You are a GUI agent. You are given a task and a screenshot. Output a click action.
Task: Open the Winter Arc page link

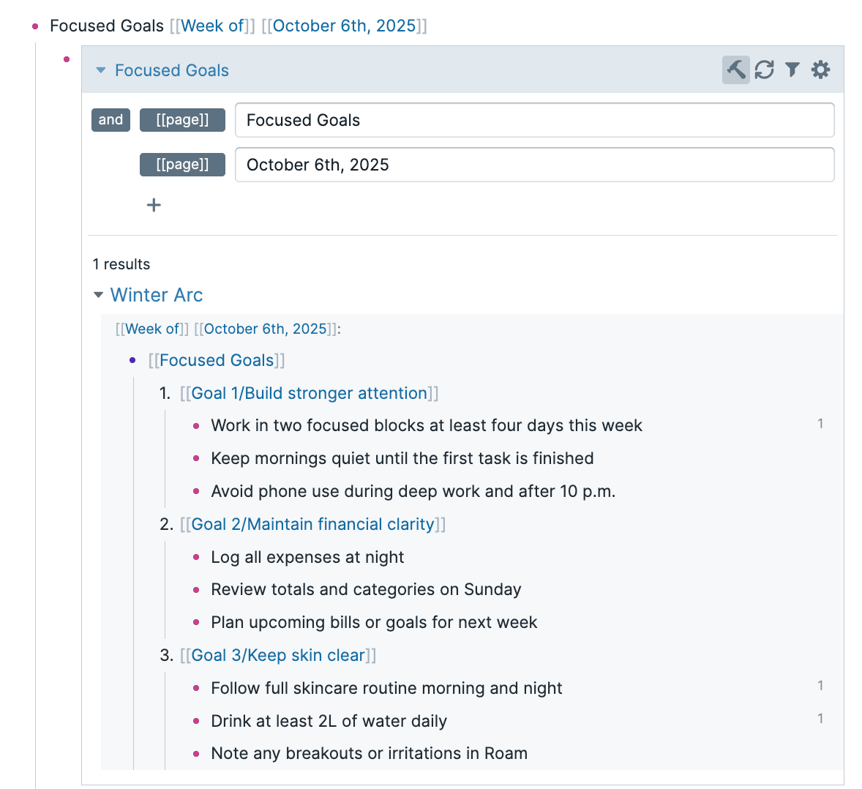(x=157, y=295)
